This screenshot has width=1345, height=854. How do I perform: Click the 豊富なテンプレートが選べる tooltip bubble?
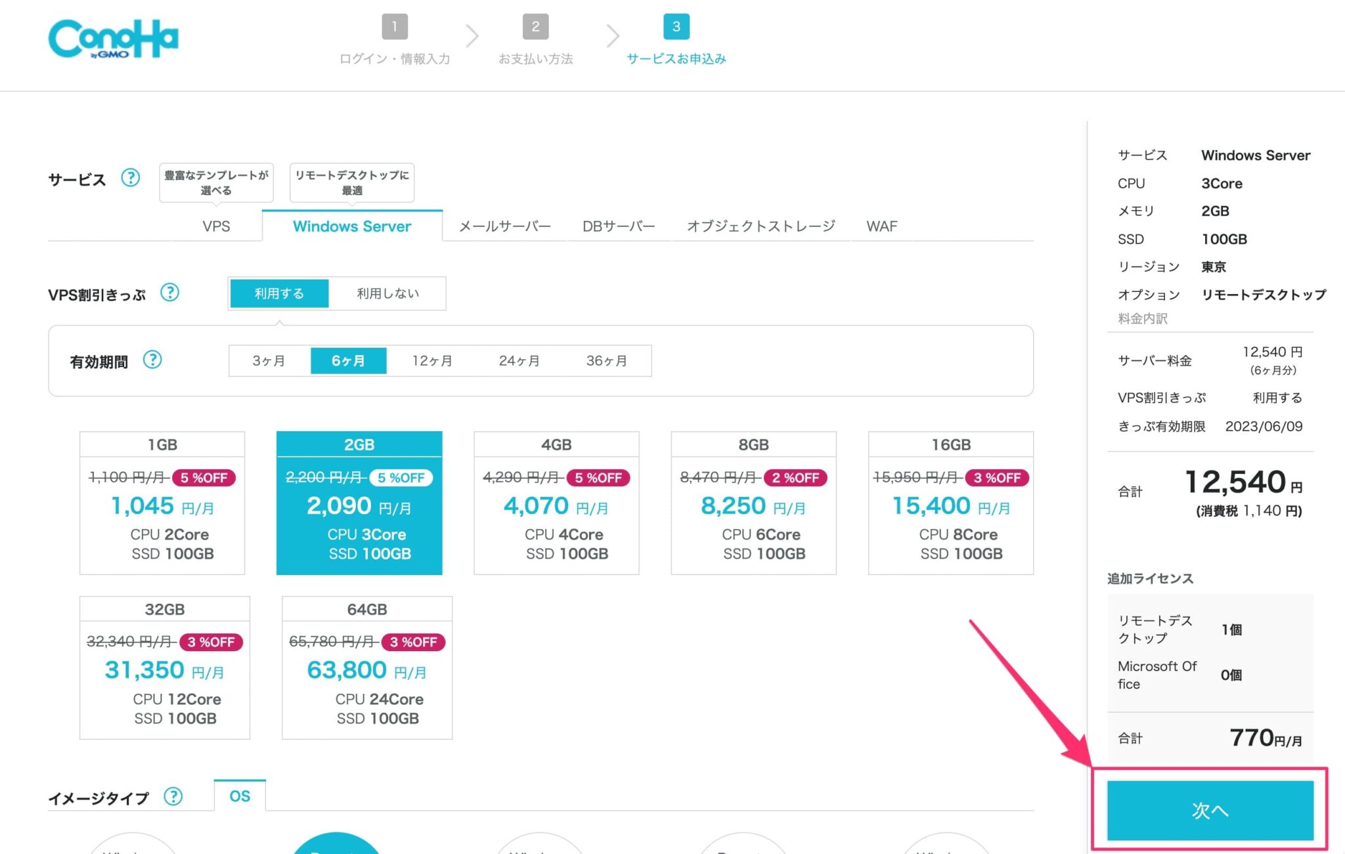click(216, 182)
